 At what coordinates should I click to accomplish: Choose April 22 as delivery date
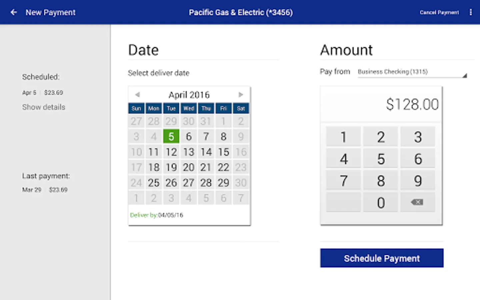click(223, 167)
